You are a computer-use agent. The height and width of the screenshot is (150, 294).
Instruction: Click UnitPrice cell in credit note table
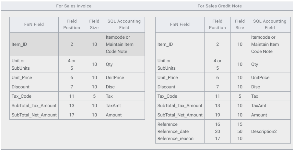(x=260, y=78)
